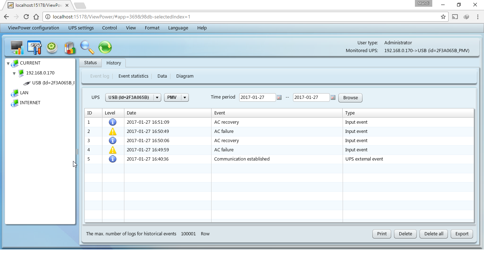The width and height of the screenshot is (484, 258).
Task: Click the monitor with bar chart toolbar icon
Action: click(x=17, y=47)
